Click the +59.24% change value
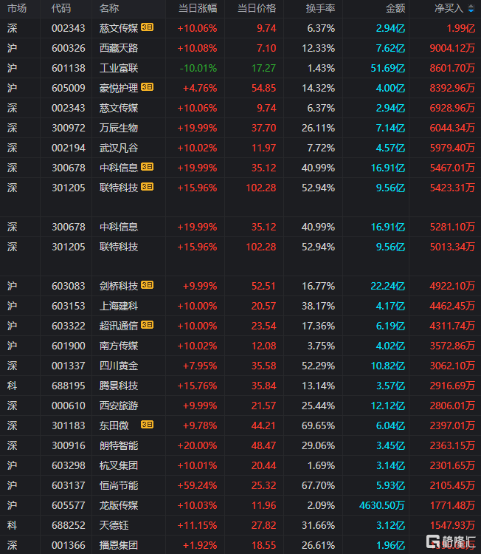This screenshot has width=481, height=554. pos(197,485)
